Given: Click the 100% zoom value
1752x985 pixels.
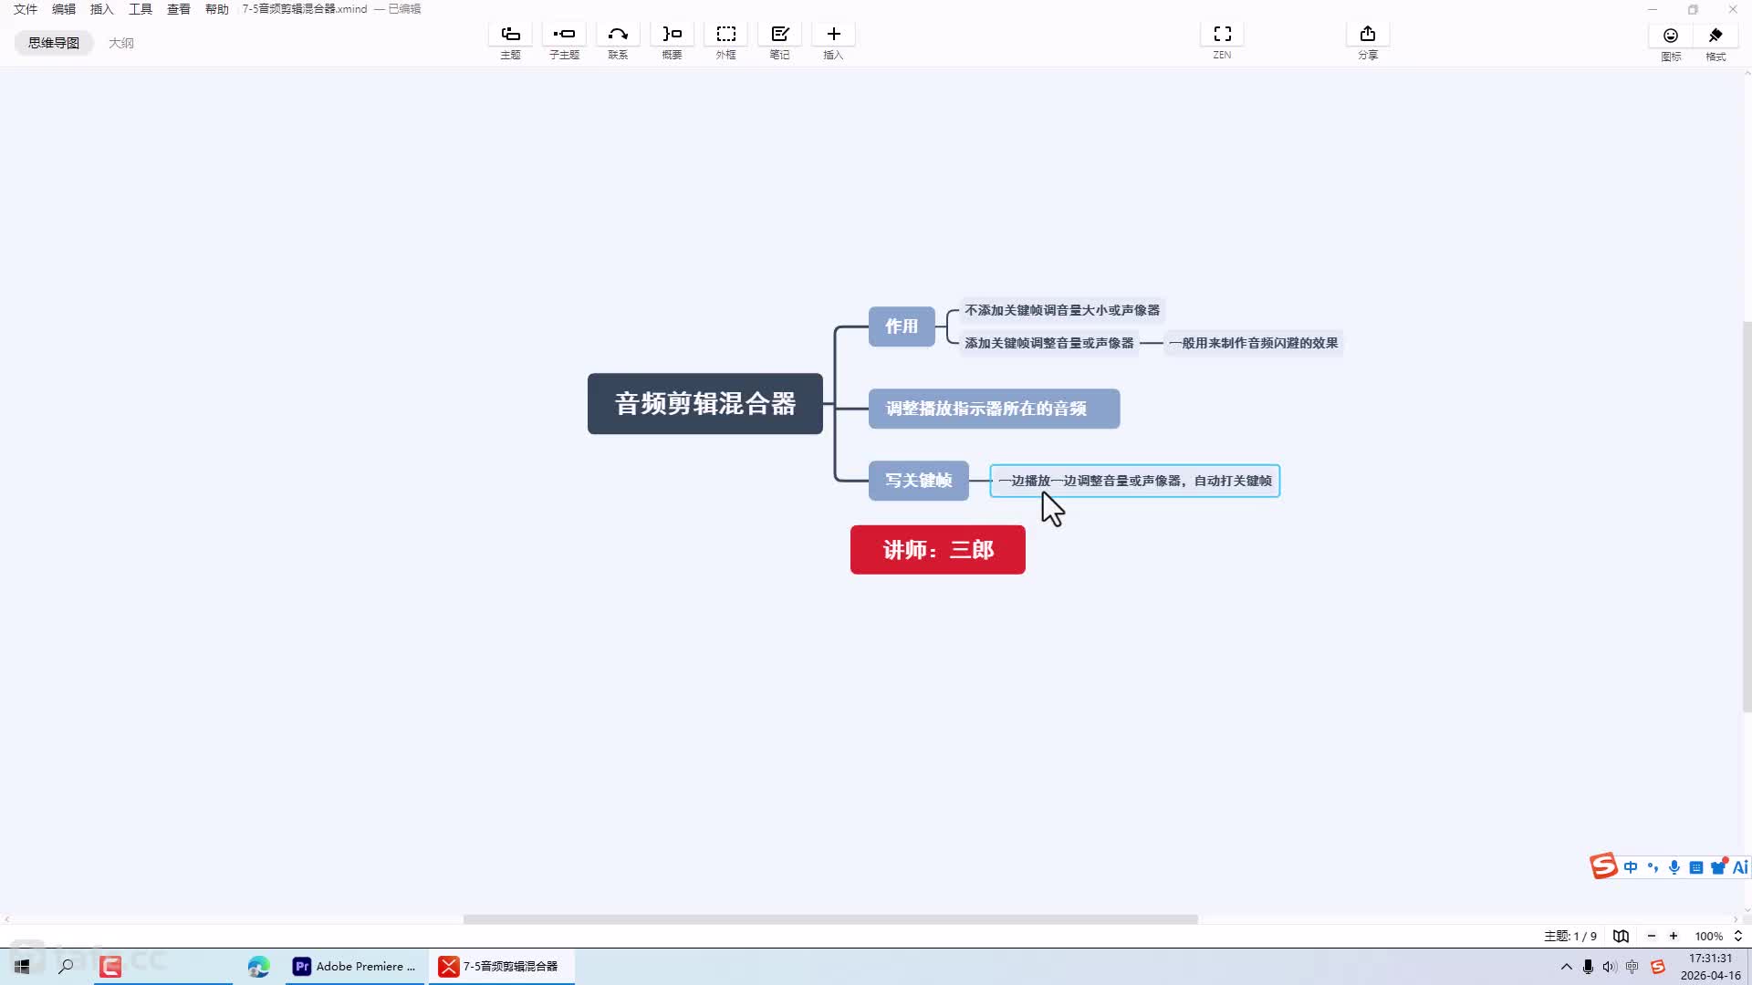Looking at the screenshot, I should 1708,936.
